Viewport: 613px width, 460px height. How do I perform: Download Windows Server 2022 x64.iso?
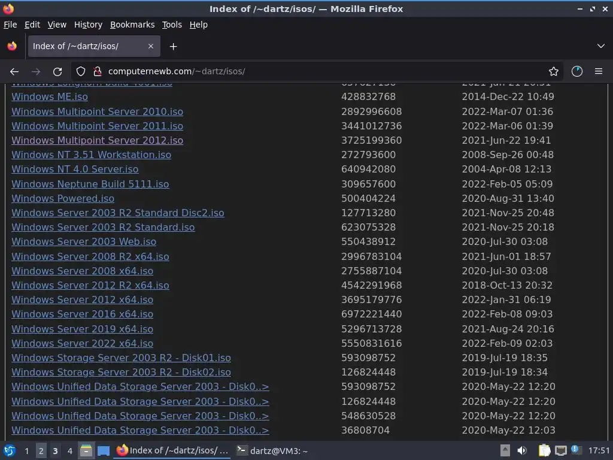(x=82, y=344)
